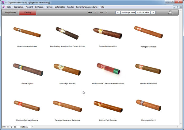Select the Katalog tab
184x130 pixels.
point(28,12)
